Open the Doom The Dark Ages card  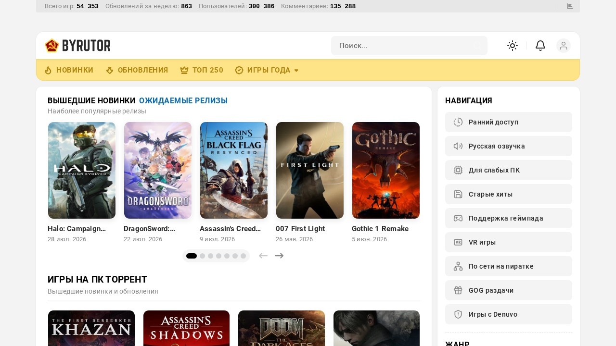point(282,328)
